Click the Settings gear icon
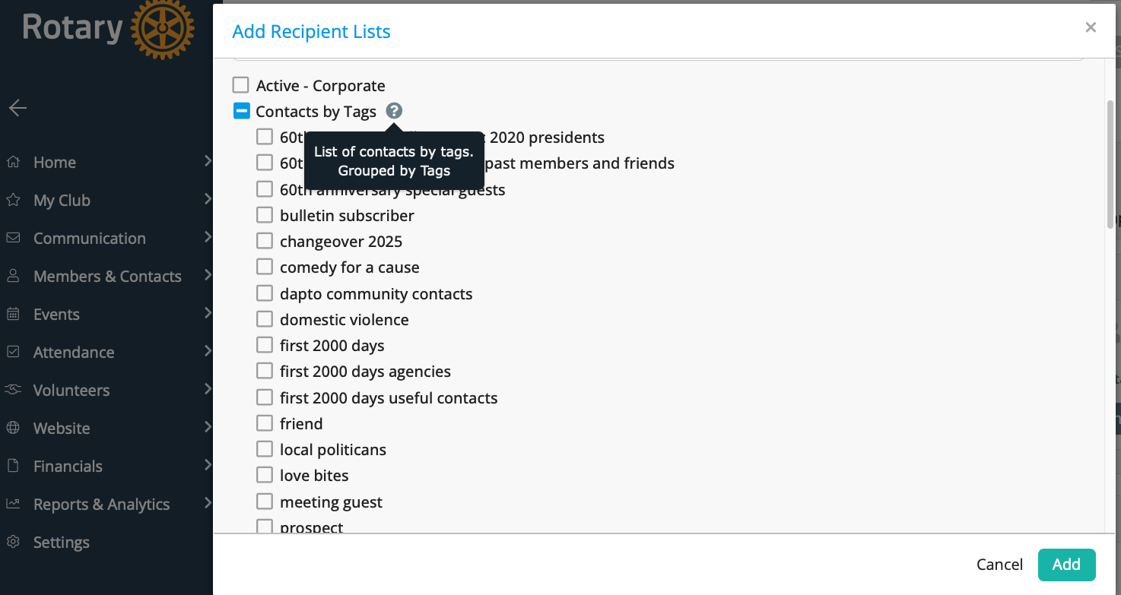This screenshot has width=1121, height=595. tap(13, 542)
